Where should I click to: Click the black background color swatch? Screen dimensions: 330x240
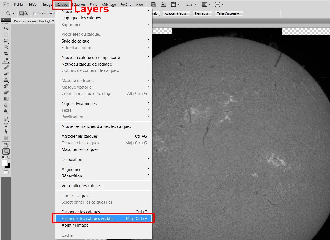(9, 166)
